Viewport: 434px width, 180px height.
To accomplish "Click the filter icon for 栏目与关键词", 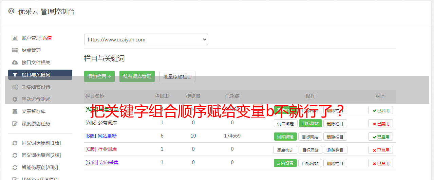I will click(x=15, y=75).
